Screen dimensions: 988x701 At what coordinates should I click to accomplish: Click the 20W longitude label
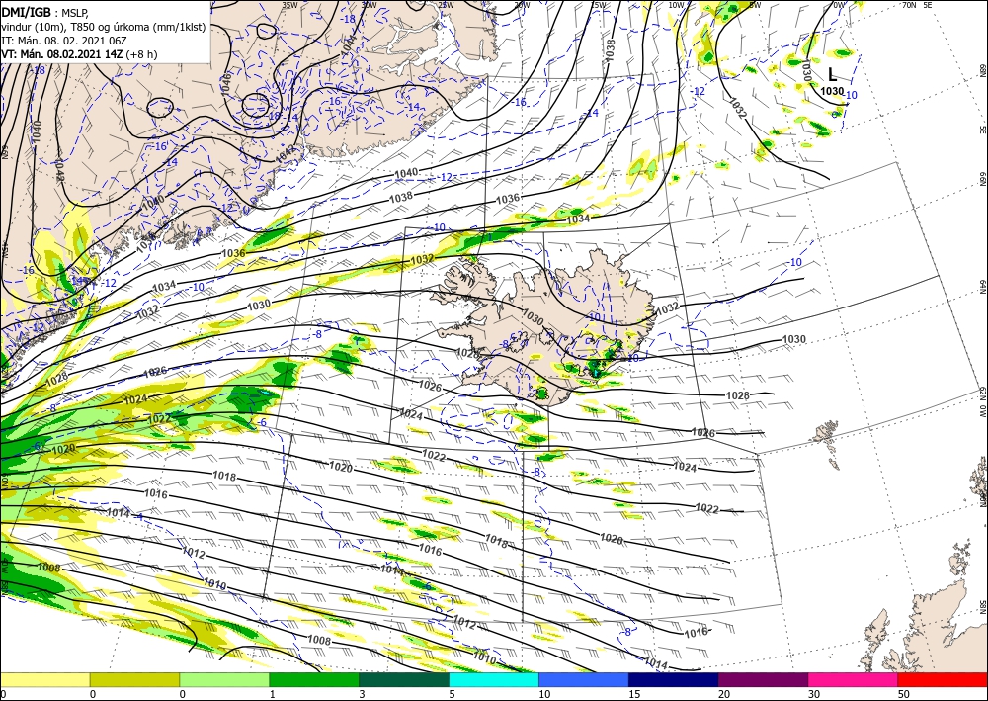(x=522, y=5)
